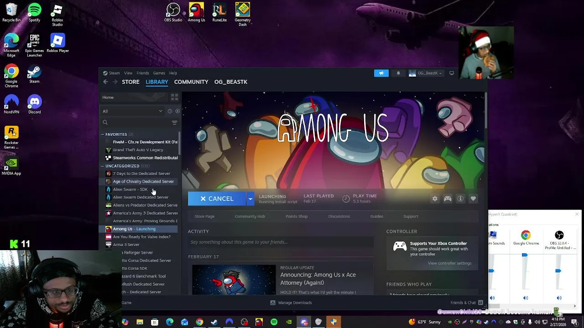584x328 pixels.
Task: Click the activity status input field
Action: click(281, 242)
